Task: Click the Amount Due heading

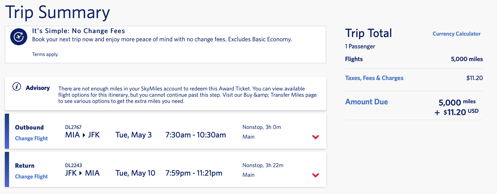Action: (366, 102)
